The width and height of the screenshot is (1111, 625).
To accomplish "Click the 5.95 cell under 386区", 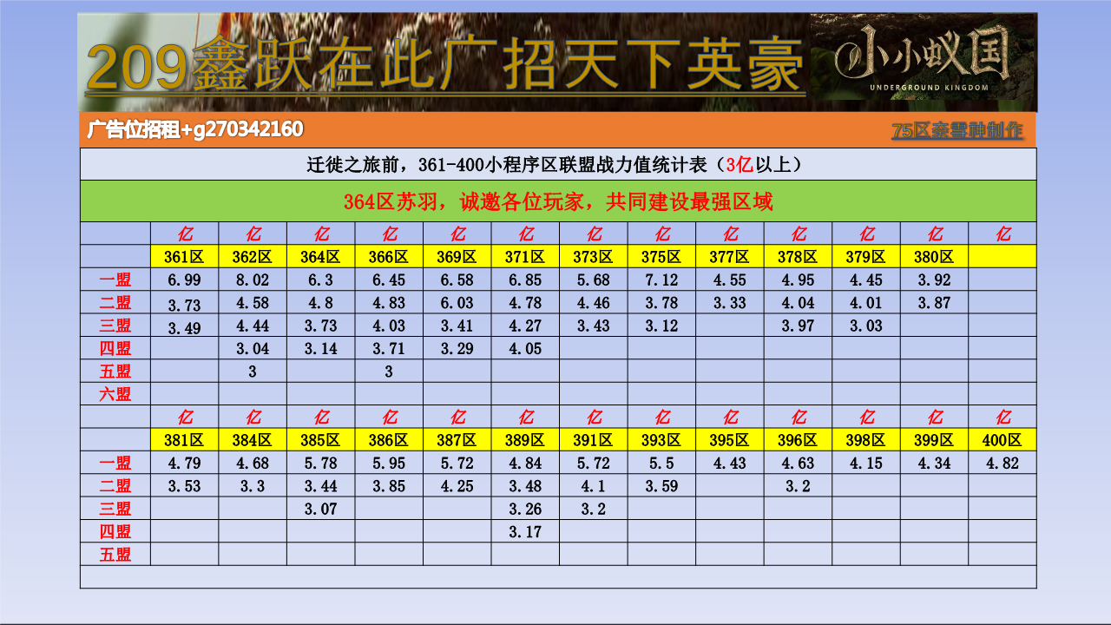I will 389,464.
